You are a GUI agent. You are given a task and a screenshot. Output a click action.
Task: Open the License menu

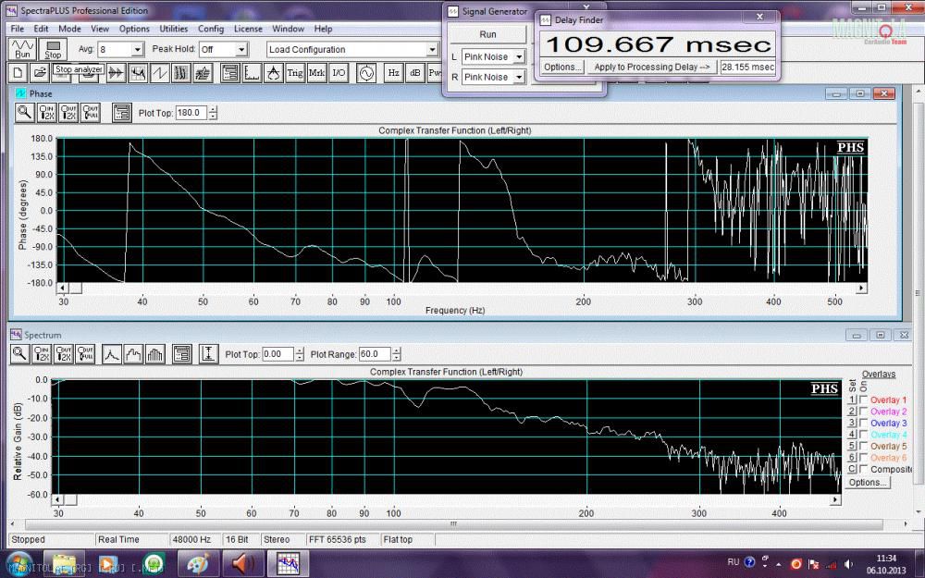pyautogui.click(x=248, y=29)
